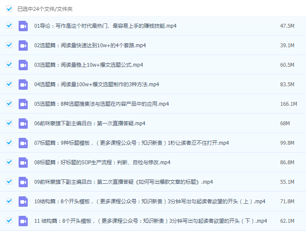Screen dimensions: 306x231
Task: Click video icon for 06前咪蒙旗下副主编吕白 file
Action: (x=23, y=124)
